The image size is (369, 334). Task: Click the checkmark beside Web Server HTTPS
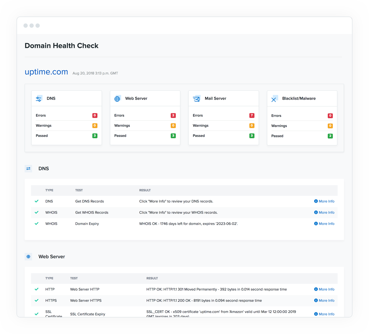click(36, 300)
